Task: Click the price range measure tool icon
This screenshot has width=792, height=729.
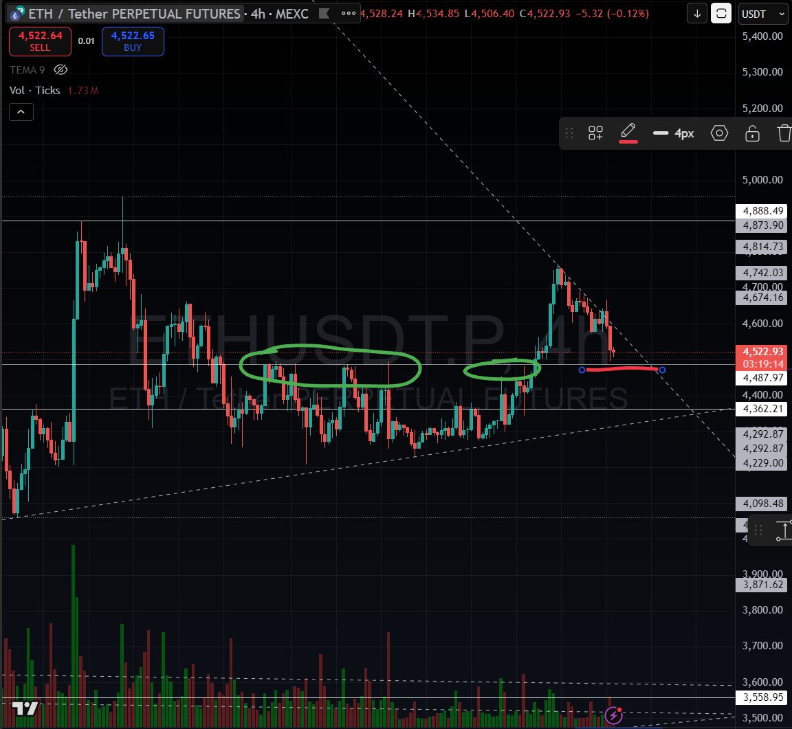Action: (x=784, y=530)
